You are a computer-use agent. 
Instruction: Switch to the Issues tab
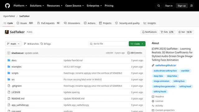25,23
